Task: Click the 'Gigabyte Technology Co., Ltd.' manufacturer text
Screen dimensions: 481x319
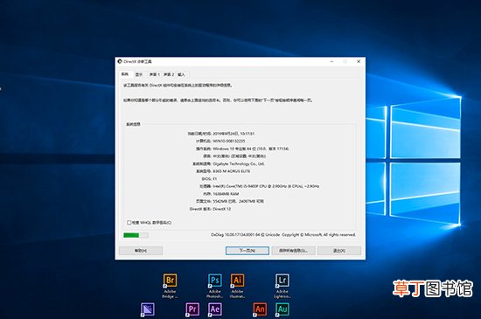Action: click(x=239, y=163)
